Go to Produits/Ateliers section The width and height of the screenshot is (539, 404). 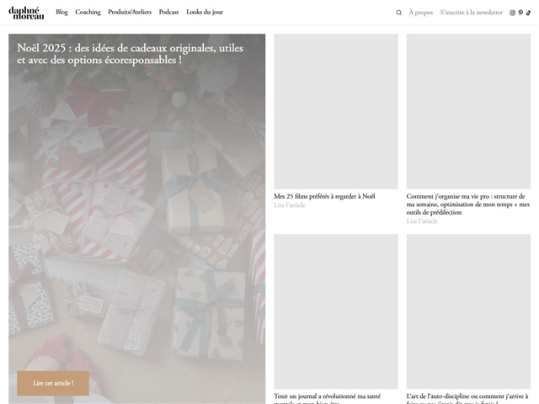[x=130, y=13]
